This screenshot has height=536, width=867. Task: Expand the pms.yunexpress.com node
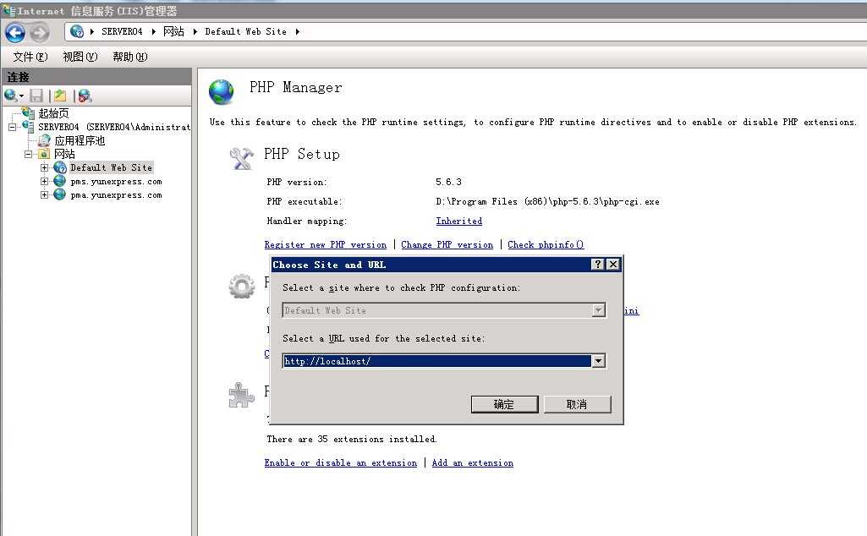[x=44, y=181]
